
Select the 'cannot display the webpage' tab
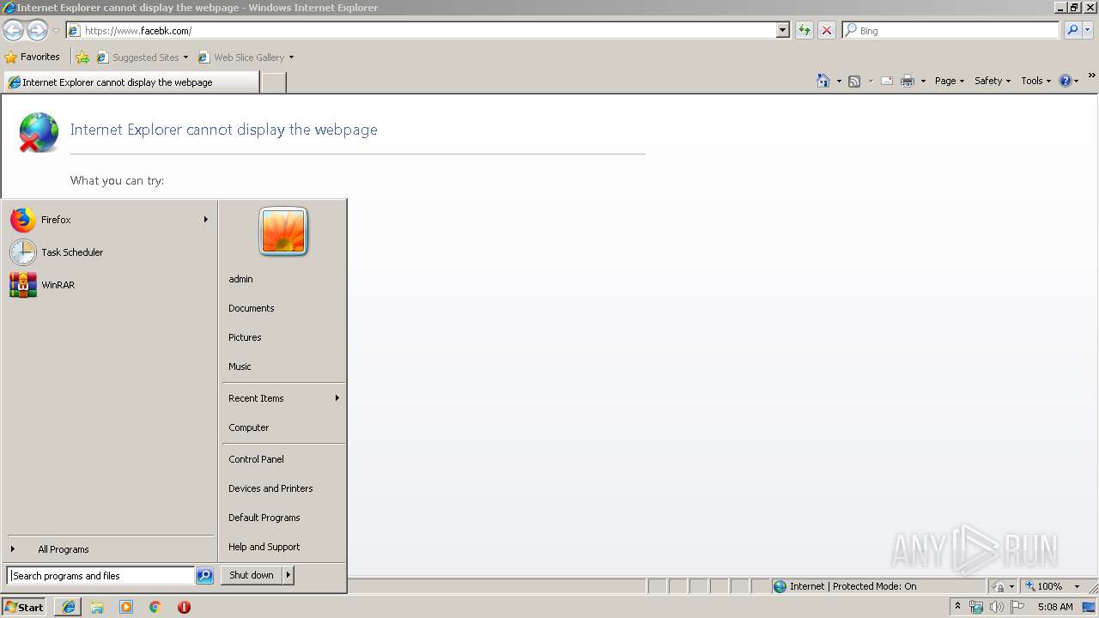(x=131, y=82)
